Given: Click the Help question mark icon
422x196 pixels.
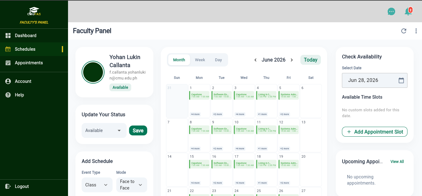Looking at the screenshot, I should [x=8, y=95].
